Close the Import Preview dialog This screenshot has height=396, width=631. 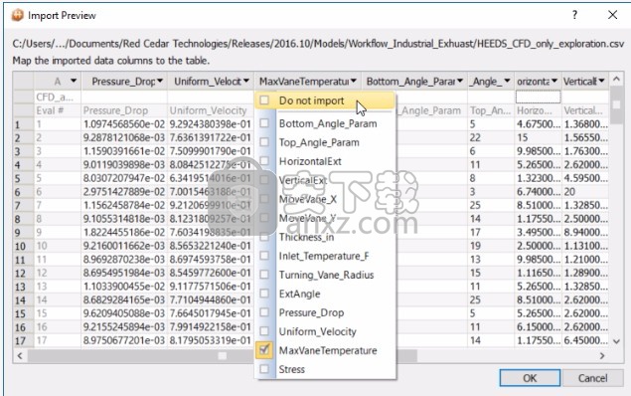[612, 15]
